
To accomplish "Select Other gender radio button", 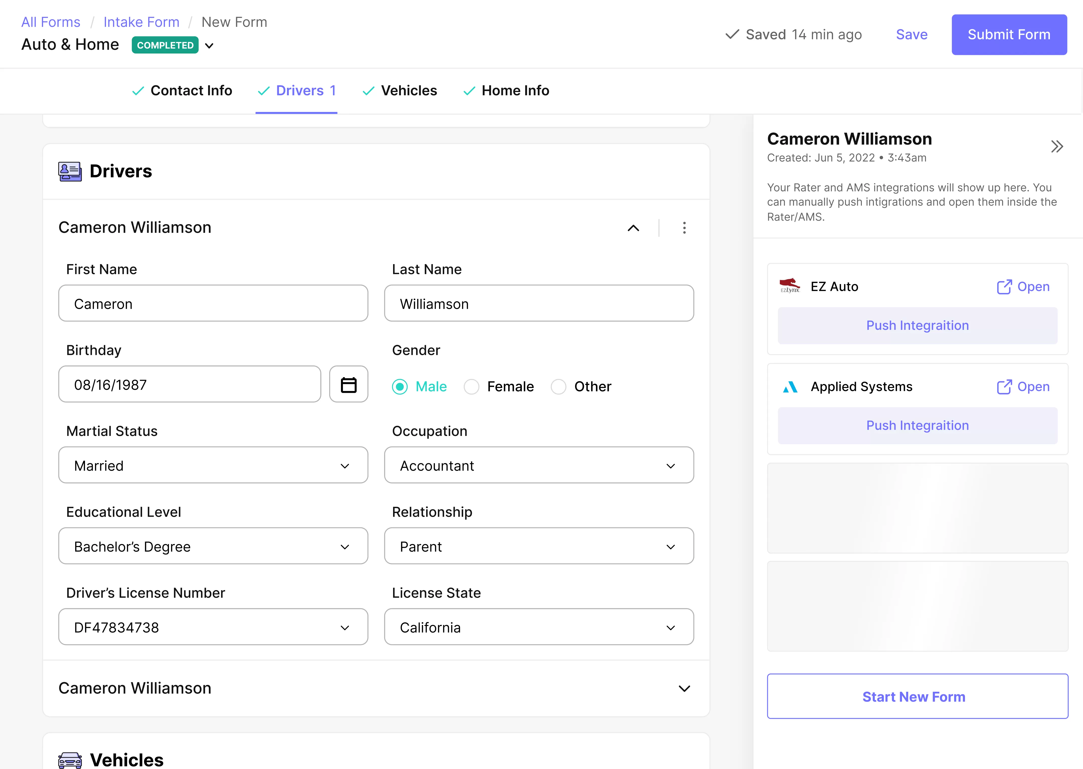I will tap(559, 387).
